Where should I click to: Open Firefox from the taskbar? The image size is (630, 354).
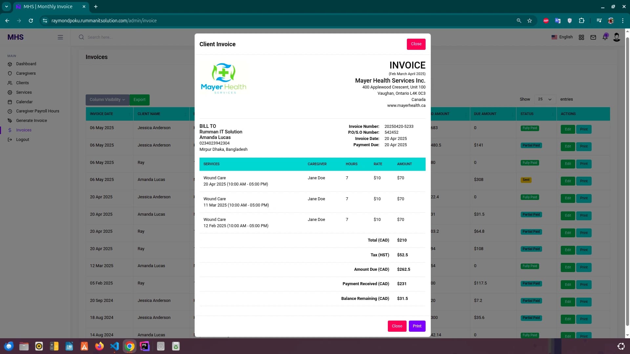(x=99, y=346)
